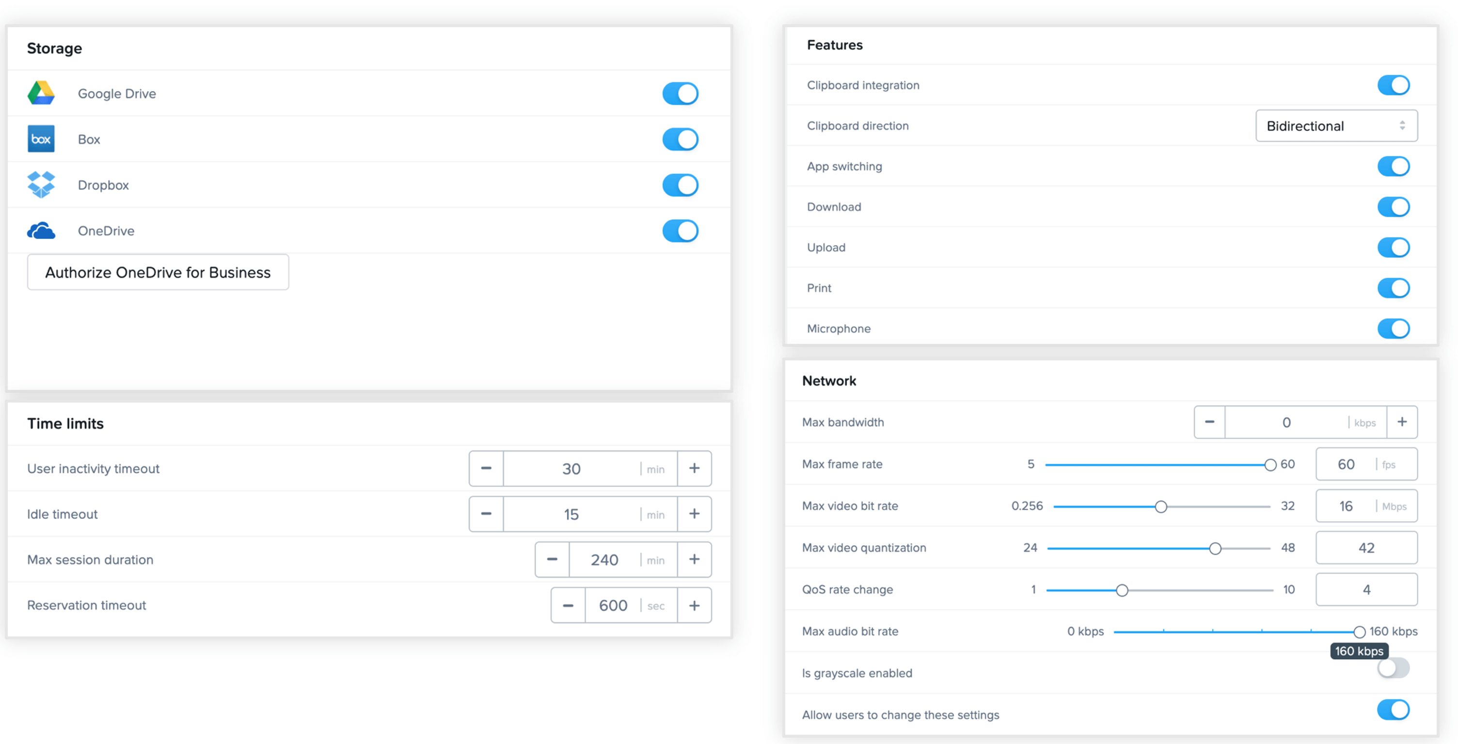Click the Google Drive logo icon
The width and height of the screenshot is (1458, 744).
(x=41, y=93)
